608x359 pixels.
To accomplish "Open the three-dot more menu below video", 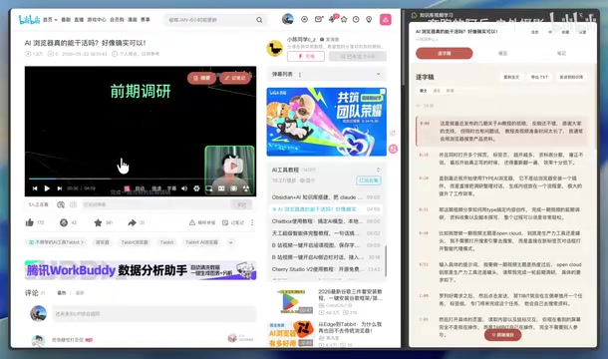I will (252, 222).
